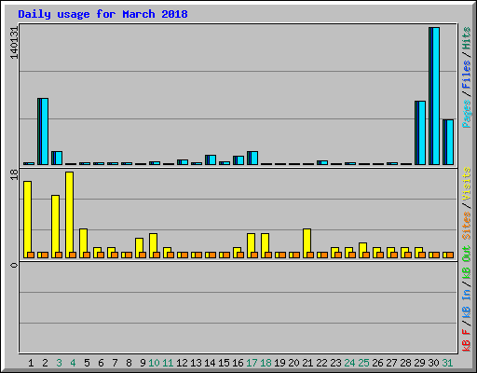This screenshot has height=373, width=477.
Task: Select the hits bar for day 22
Action: [x=322, y=162]
